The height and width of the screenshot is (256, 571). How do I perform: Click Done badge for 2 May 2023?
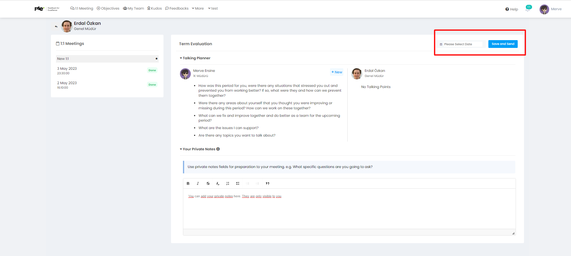[152, 85]
